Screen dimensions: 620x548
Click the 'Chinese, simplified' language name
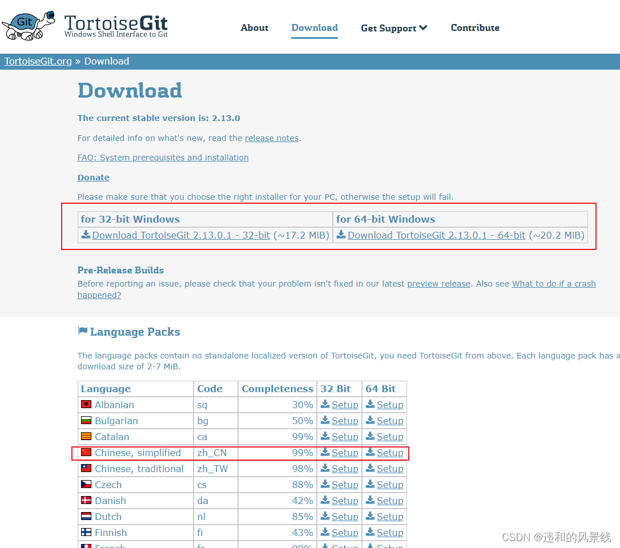tap(138, 453)
